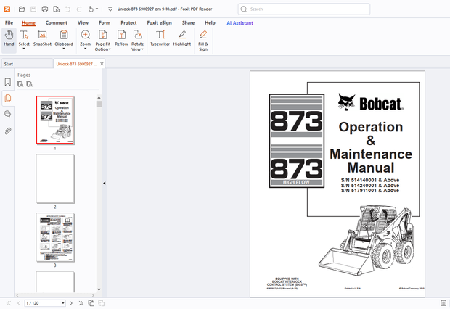
Task: Open the Form ribbon tab
Action: (105, 23)
